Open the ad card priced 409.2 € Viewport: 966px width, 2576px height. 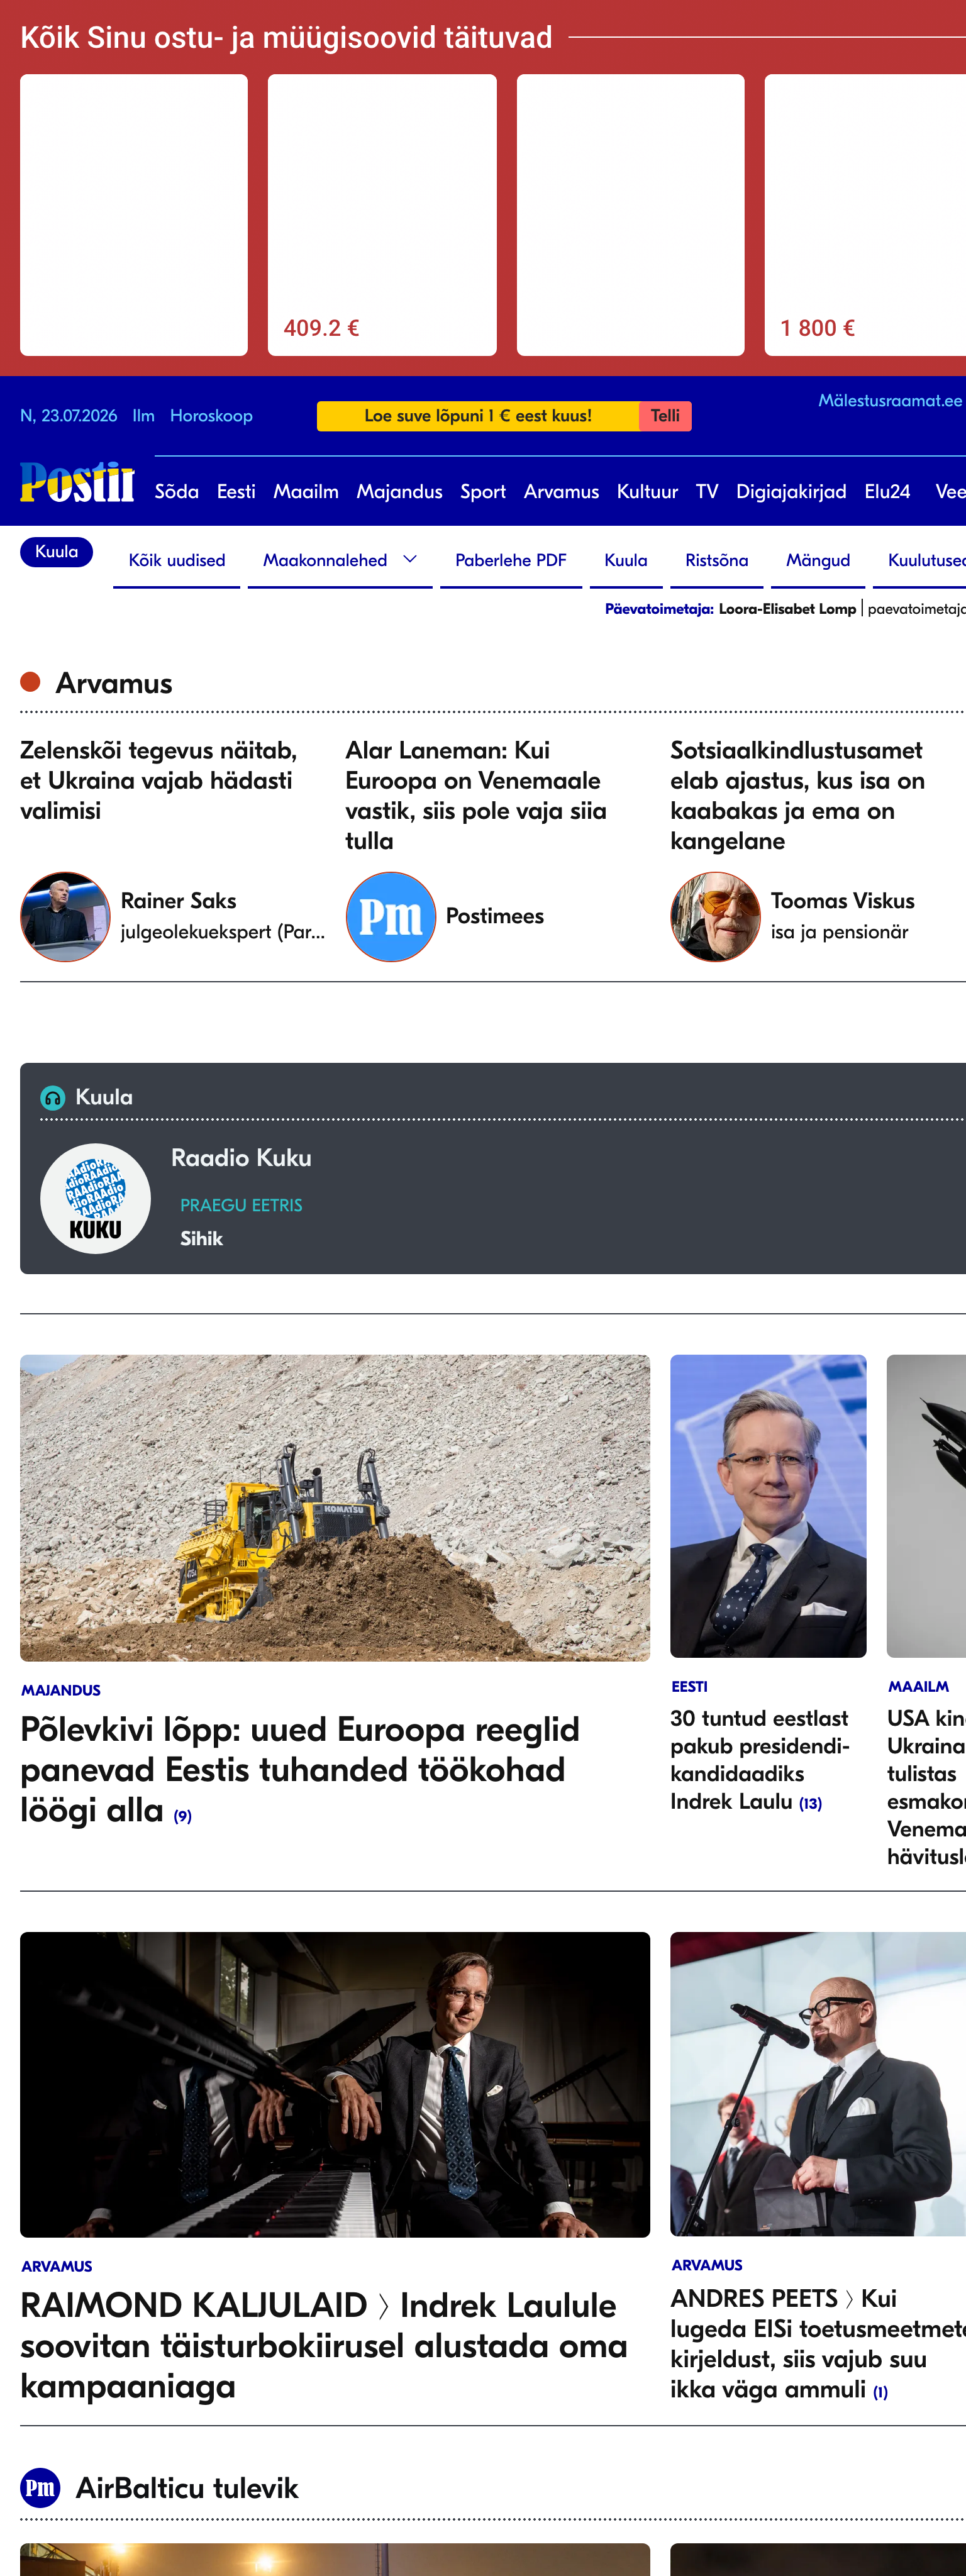382,215
